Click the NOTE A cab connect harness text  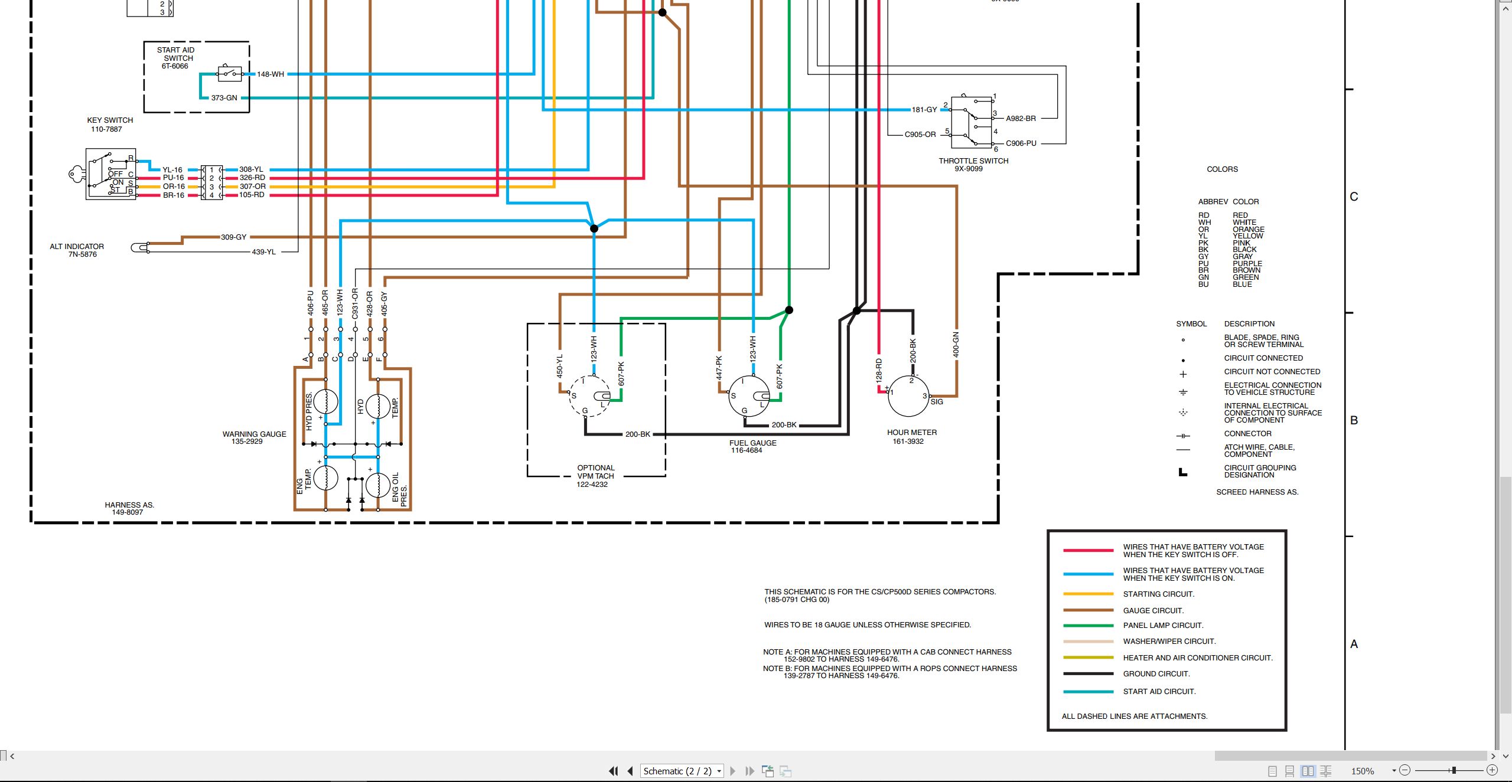tap(887, 656)
